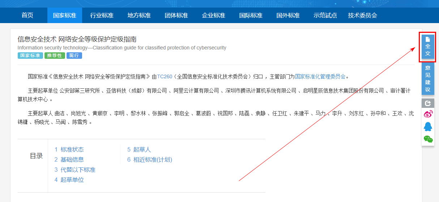Click drafting unit 公安部第三研究所
The height and width of the screenshot is (202, 439).
pos(80,91)
